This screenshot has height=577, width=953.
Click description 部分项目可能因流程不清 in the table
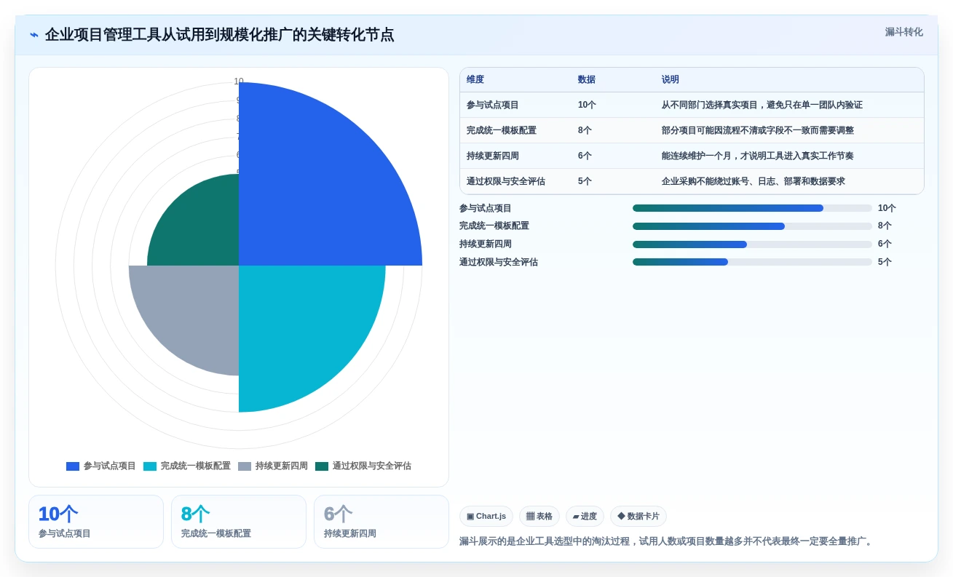tap(758, 130)
